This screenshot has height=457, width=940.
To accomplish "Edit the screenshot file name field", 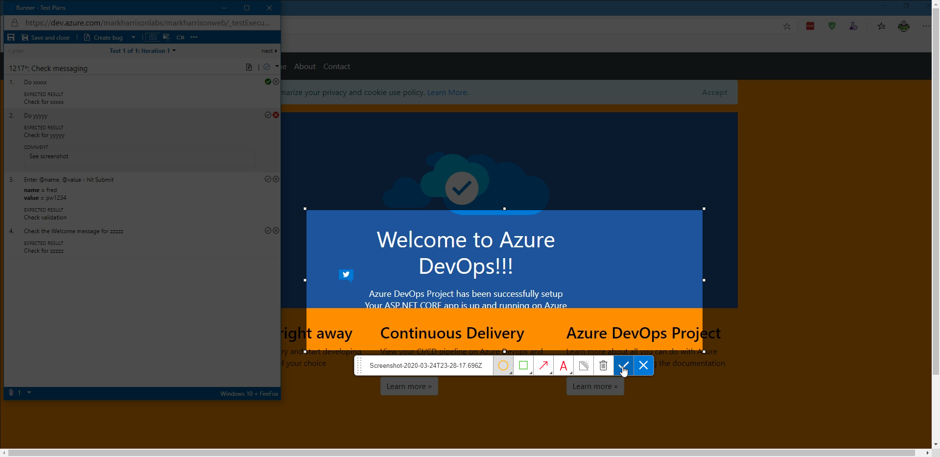I will pos(425,365).
